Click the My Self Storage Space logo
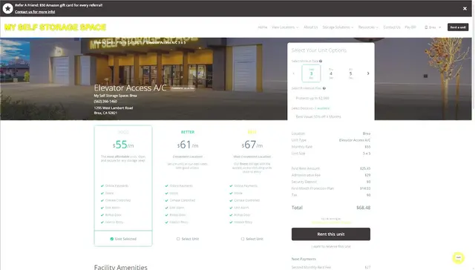The height and width of the screenshot is (270, 475). [x=55, y=27]
